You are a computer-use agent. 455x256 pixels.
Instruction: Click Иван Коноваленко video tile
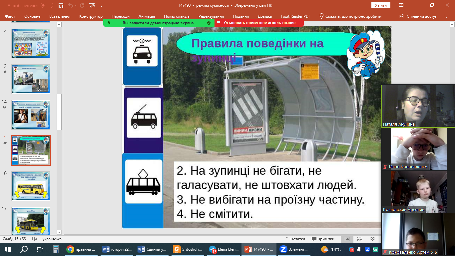pos(418,149)
